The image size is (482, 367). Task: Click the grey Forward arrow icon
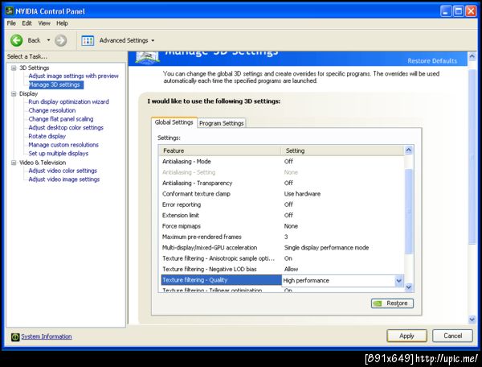(60, 40)
